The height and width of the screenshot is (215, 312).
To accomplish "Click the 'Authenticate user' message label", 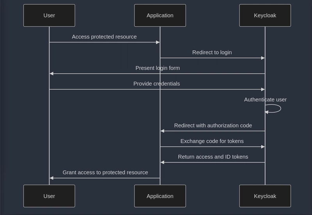I will tap(265, 100).
